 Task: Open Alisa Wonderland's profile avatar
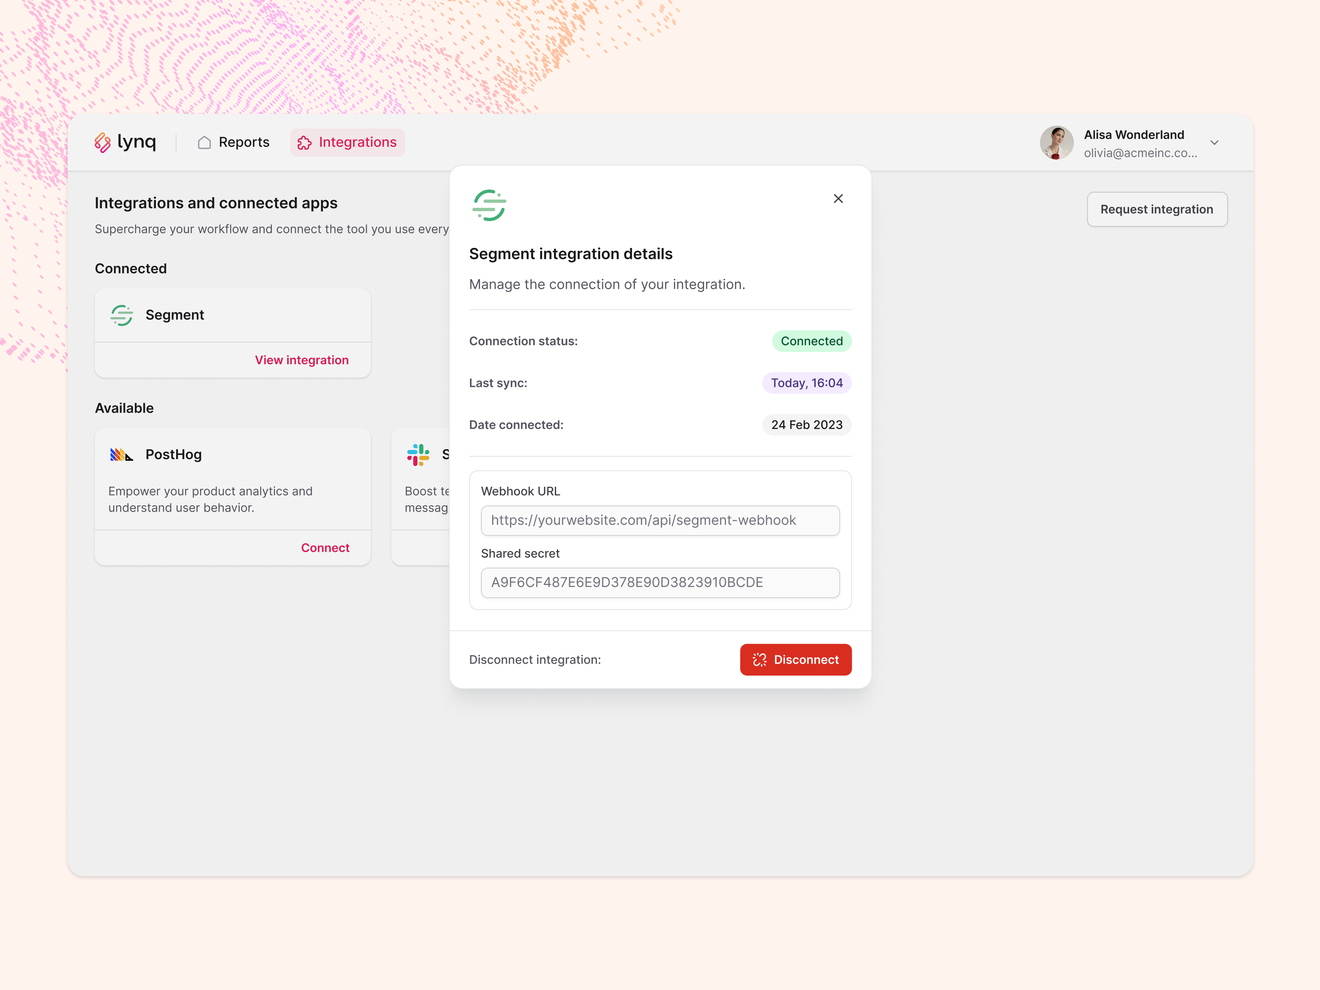[x=1057, y=143]
